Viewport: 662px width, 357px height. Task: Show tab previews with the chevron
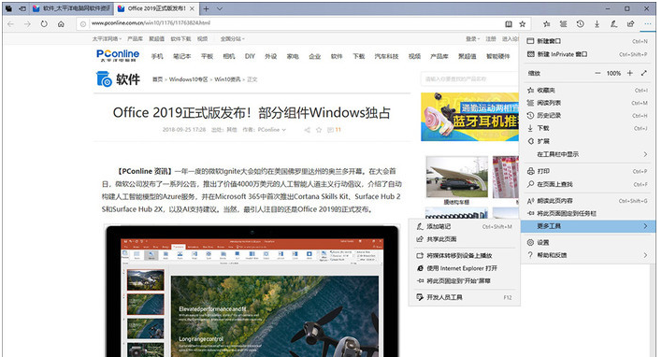point(220,8)
